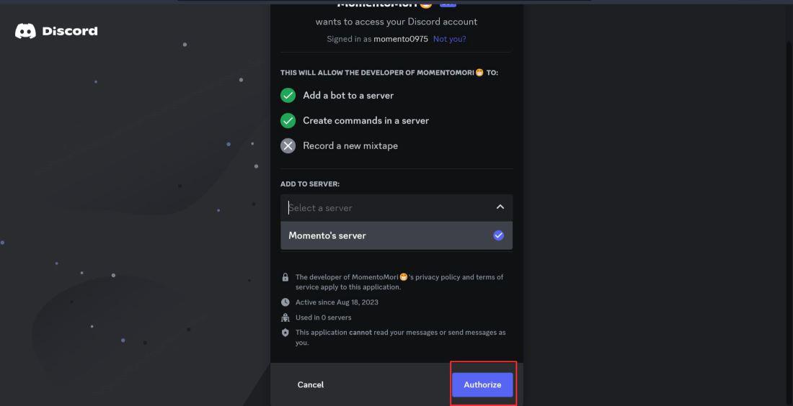Collapse the server list with the chevron
The height and width of the screenshot is (406, 793).
(x=500, y=207)
